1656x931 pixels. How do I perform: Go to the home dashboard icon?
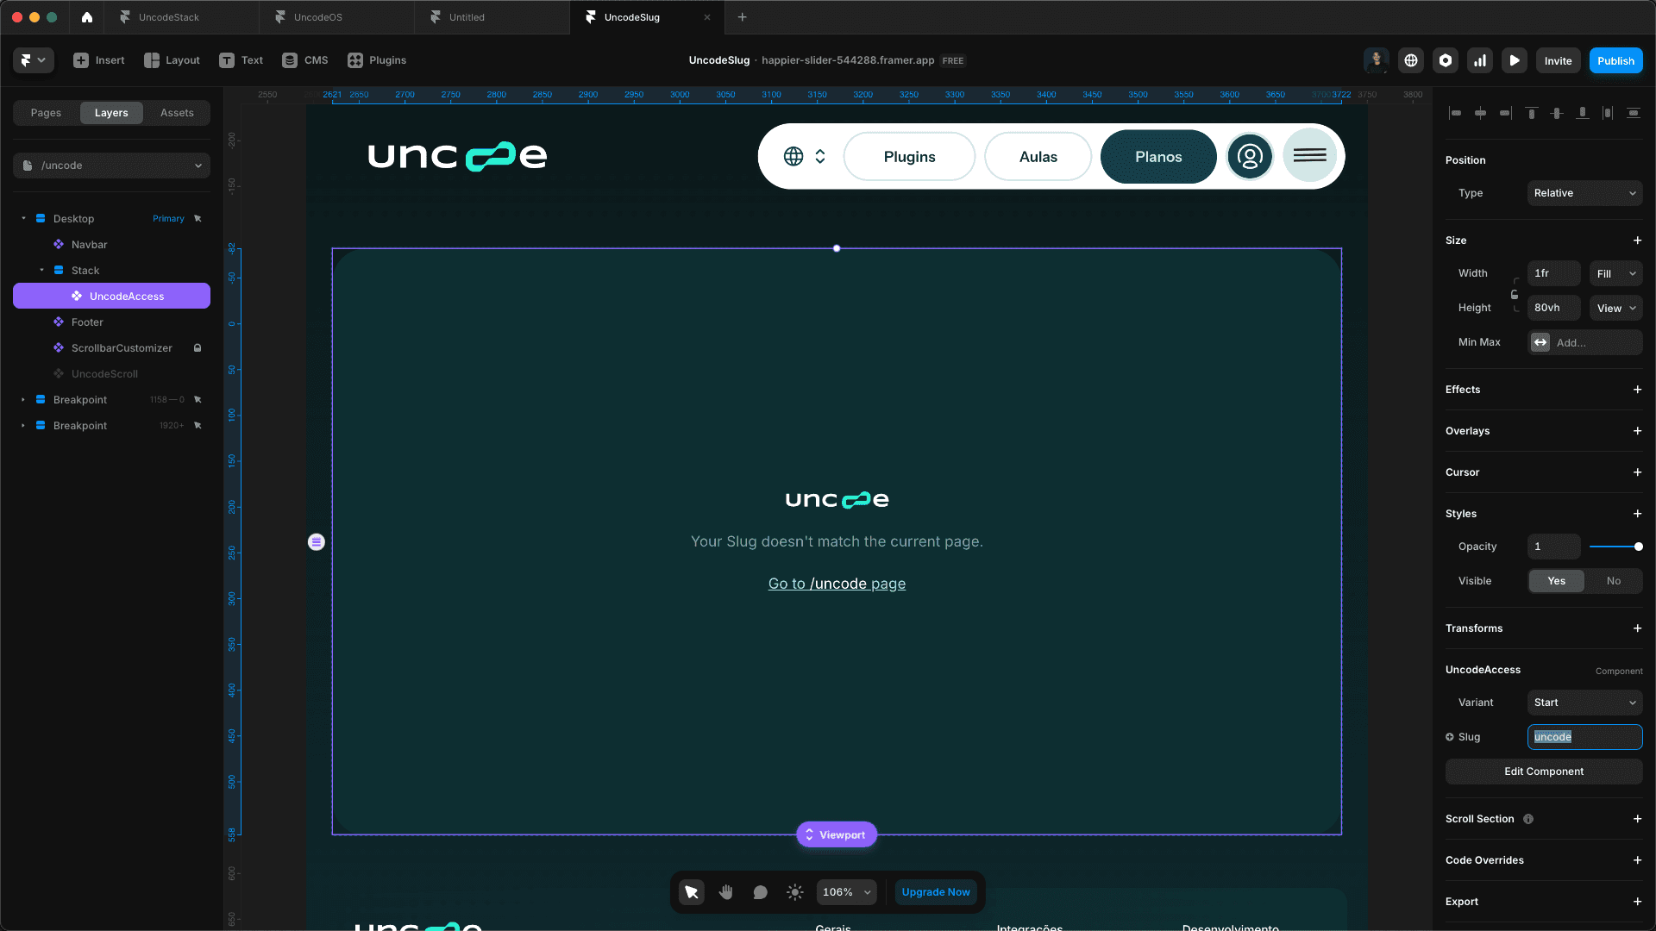coord(87,17)
